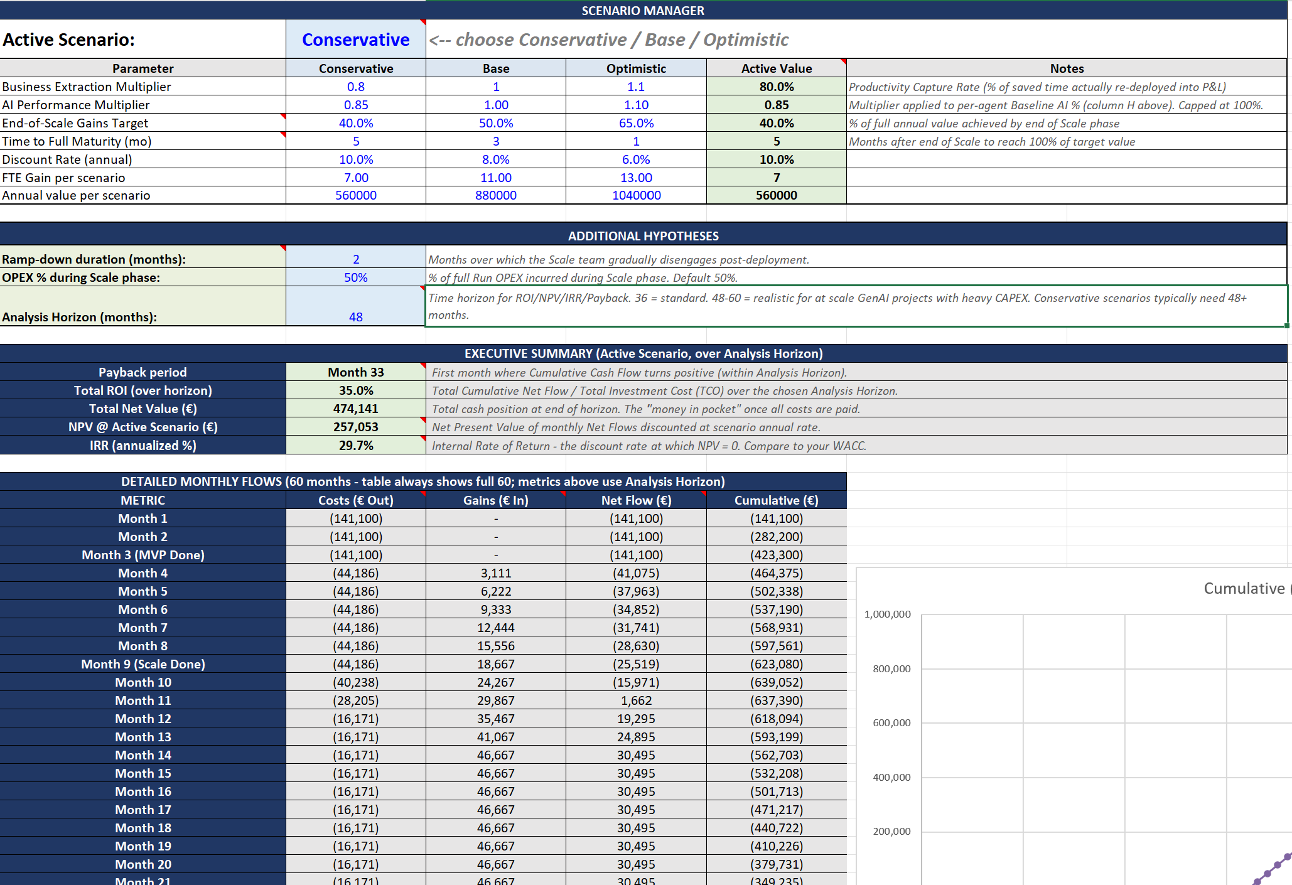Select the IRR description note

pyautogui.click(x=856, y=445)
